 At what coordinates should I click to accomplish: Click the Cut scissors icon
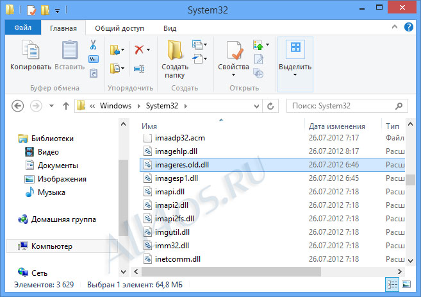[x=93, y=45]
